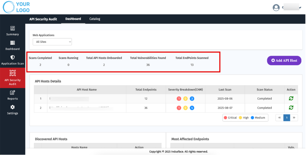Image resolution: width=306 pixels, height=155 pixels.
Task: Click medium count badge showing 3
Action: 192,99
